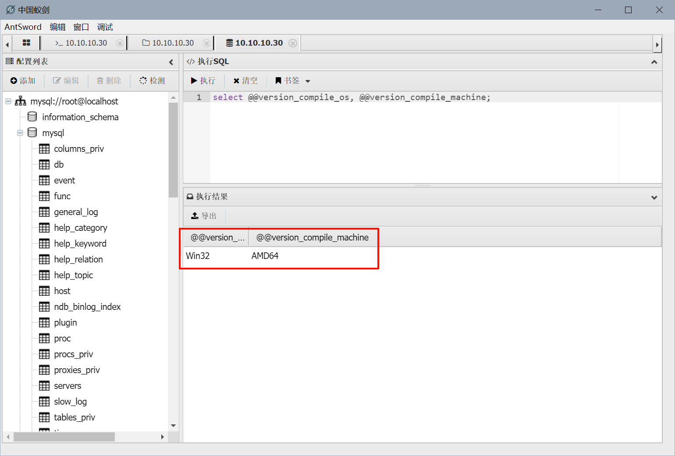Click the SQL editor query line
Screen dimensions: 675x456
point(351,97)
